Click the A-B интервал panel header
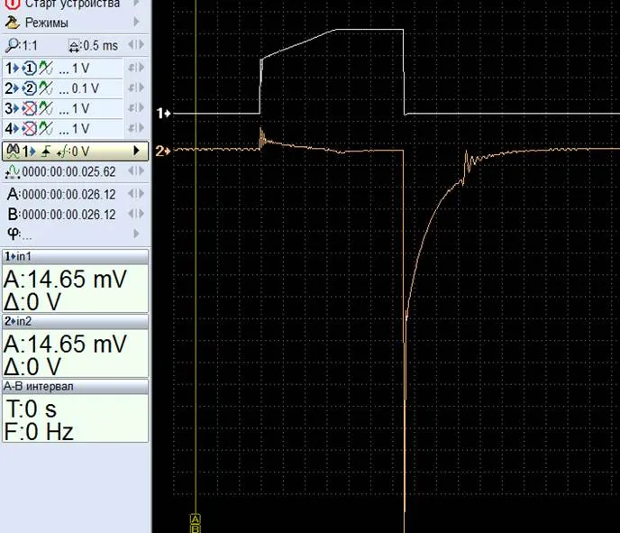Image resolution: width=620 pixels, height=533 pixels. [x=76, y=386]
